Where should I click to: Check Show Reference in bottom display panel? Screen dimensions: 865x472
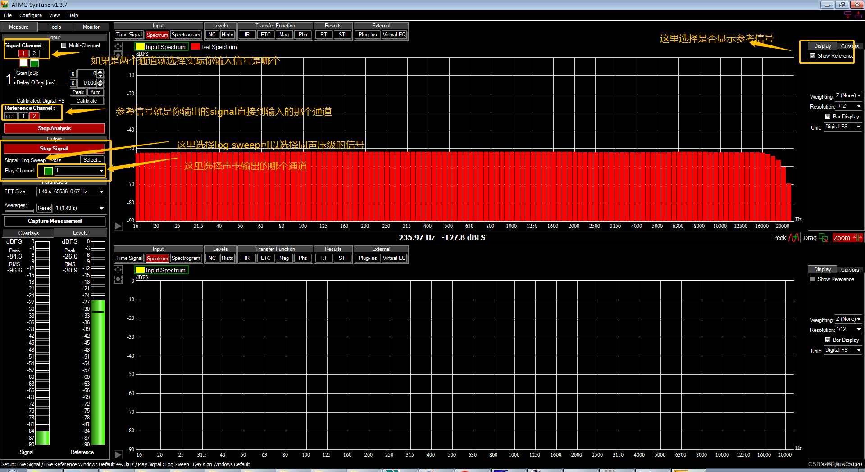(x=813, y=279)
